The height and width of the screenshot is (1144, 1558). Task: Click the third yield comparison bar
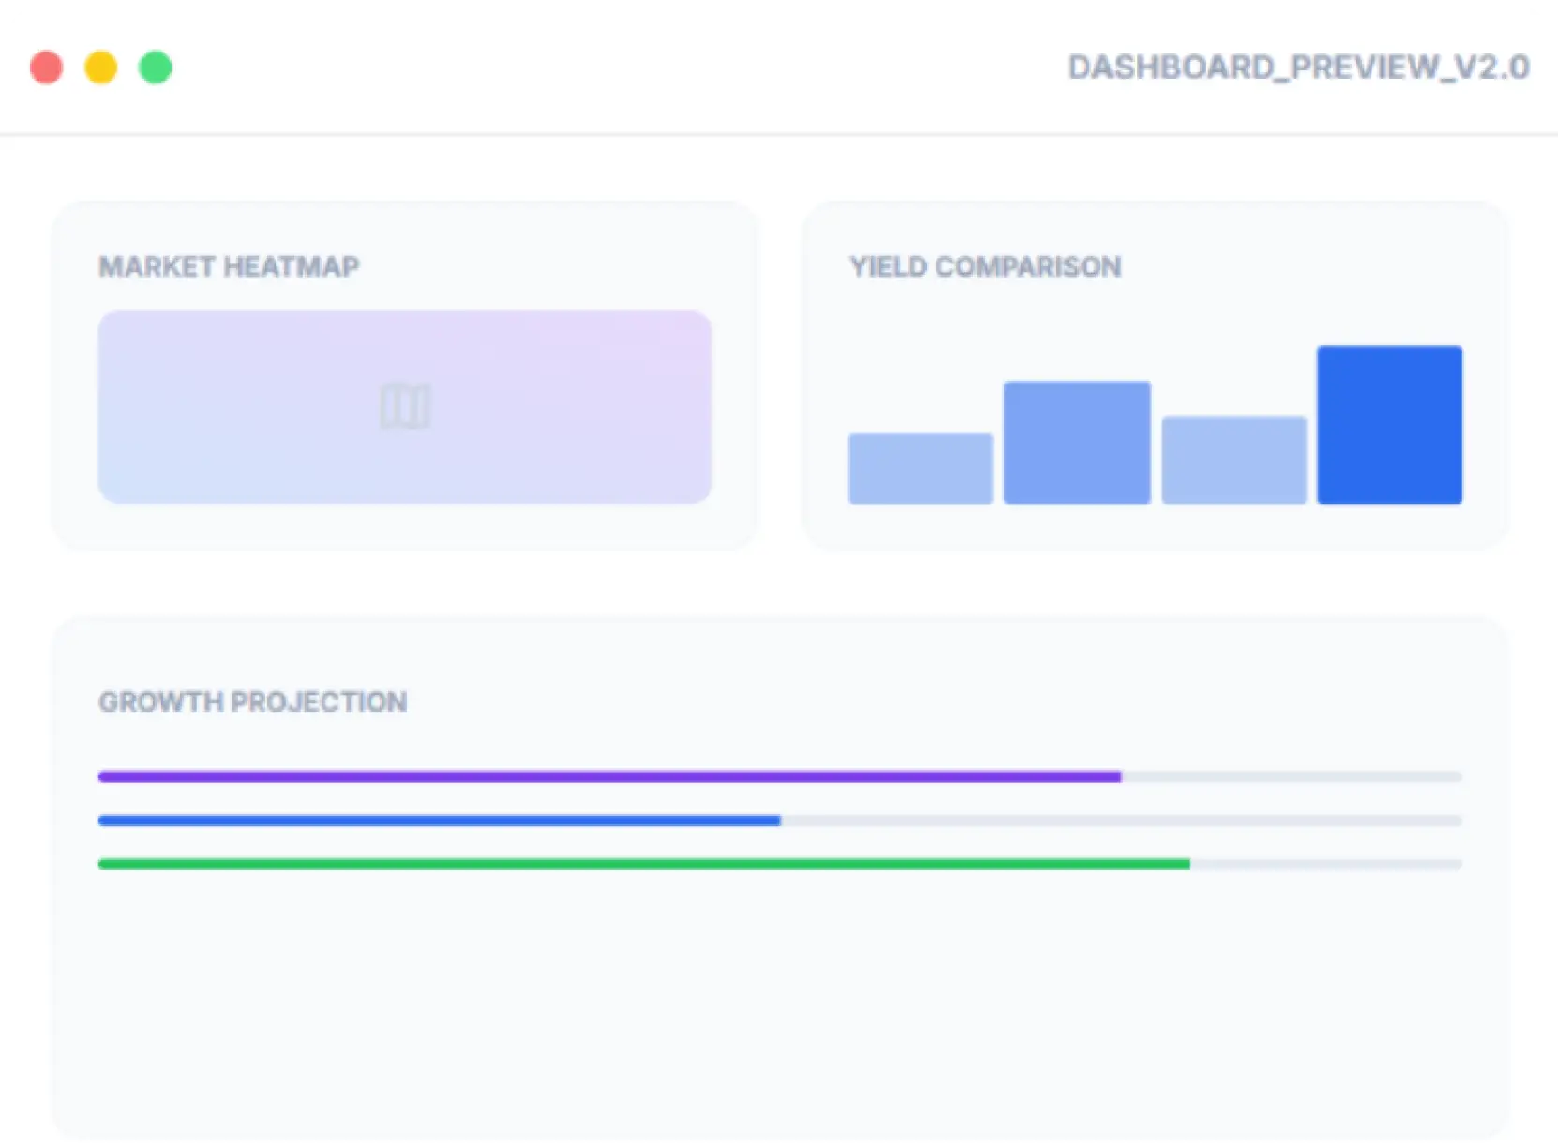tap(1234, 460)
